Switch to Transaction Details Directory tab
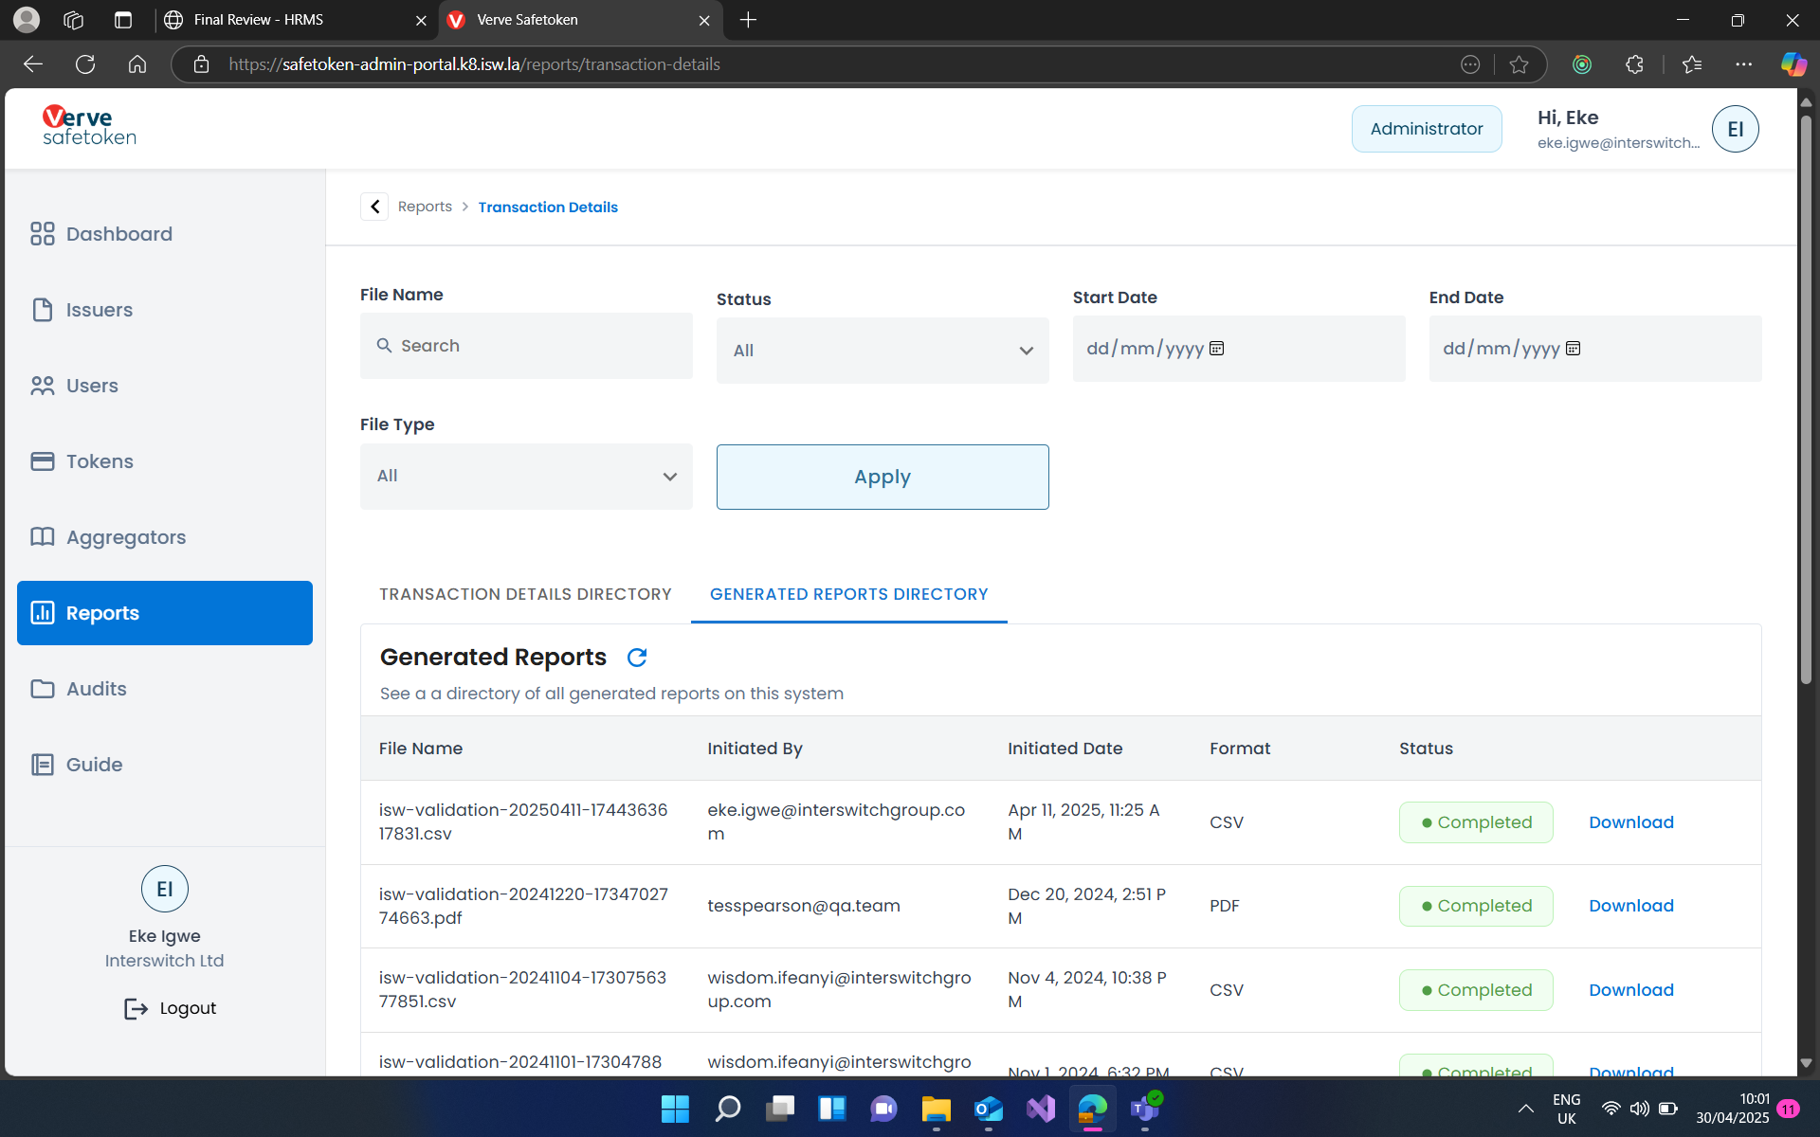The width and height of the screenshot is (1820, 1137). pos(525,594)
